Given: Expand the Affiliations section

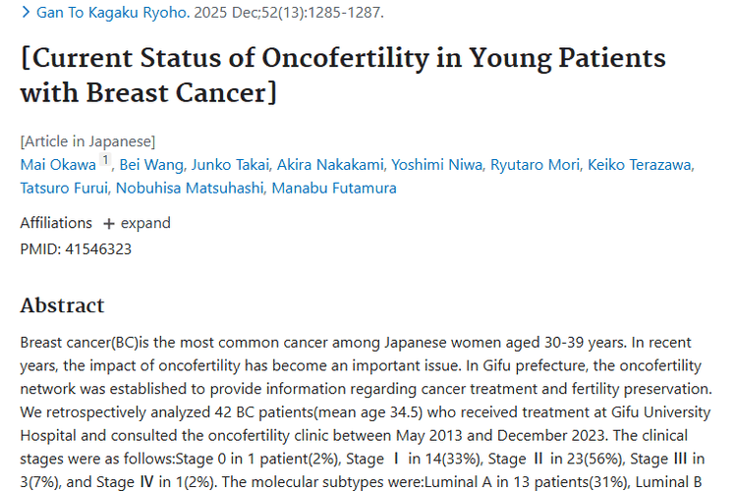Looking at the screenshot, I should (x=137, y=223).
